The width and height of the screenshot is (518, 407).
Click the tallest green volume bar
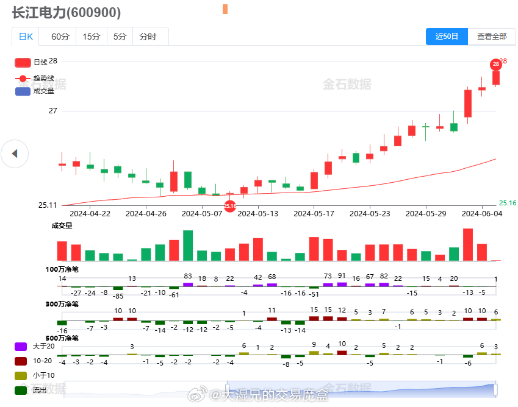188,246
